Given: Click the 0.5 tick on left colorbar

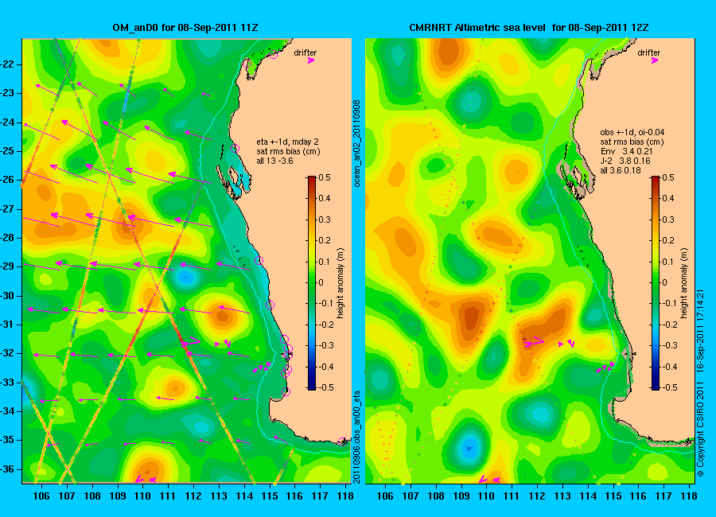Looking at the screenshot, I should [325, 177].
